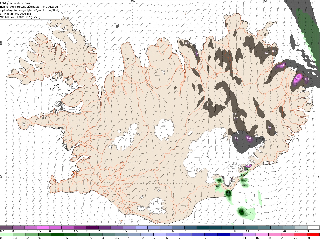Click the '15W' longitude label
Viewport: 320px width, 240px height.
tap(264, 1)
